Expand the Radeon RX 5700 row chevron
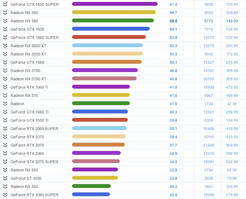The height and width of the screenshot is (199, 246). [5, 71]
